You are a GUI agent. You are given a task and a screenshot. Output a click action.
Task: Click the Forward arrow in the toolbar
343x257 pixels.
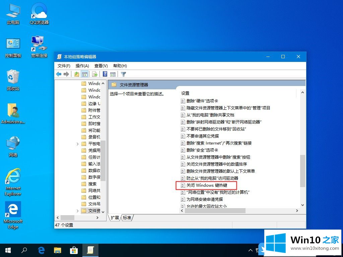(66, 74)
